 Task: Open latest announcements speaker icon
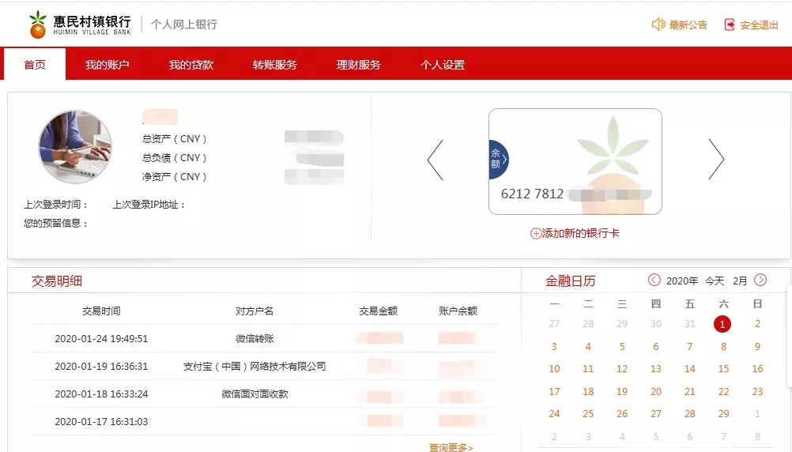click(658, 24)
